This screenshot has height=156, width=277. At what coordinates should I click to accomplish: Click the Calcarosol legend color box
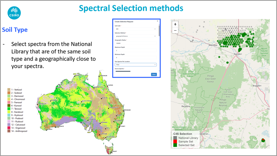coord(9,124)
